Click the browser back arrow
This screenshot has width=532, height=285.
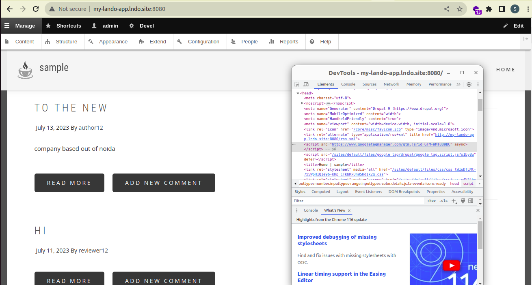tap(10, 9)
